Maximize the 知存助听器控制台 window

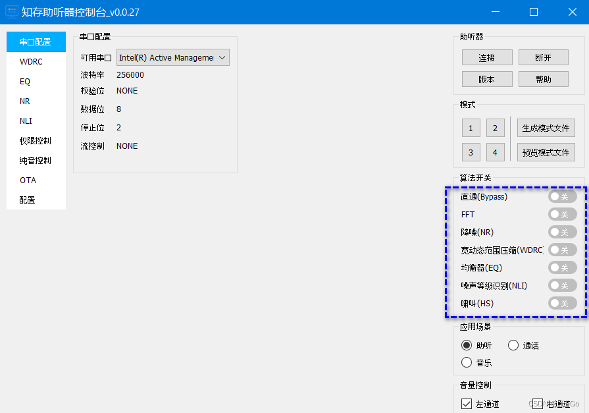coord(534,12)
